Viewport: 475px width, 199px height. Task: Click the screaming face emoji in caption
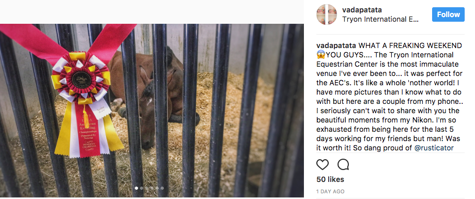[321, 55]
